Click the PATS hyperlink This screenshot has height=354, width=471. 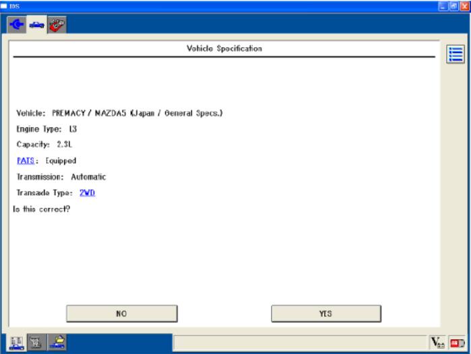click(26, 161)
